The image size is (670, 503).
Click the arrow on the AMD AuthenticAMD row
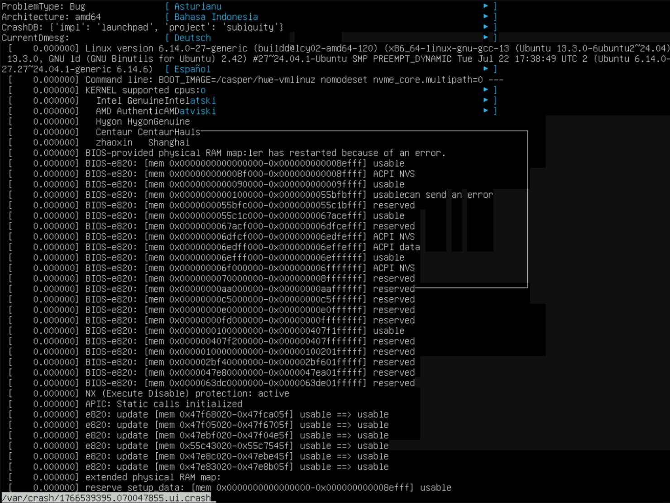pyautogui.click(x=485, y=110)
